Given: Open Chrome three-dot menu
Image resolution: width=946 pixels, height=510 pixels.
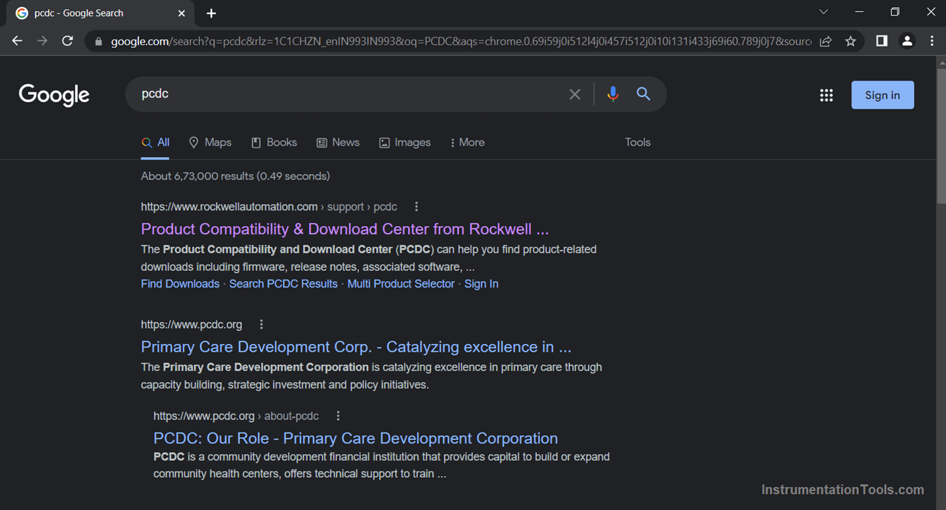Looking at the screenshot, I should tap(932, 41).
